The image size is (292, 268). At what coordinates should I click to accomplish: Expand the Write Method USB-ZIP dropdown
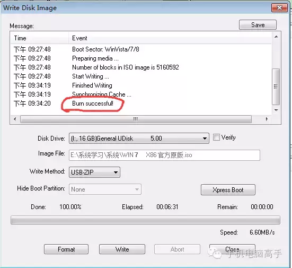click(94, 172)
